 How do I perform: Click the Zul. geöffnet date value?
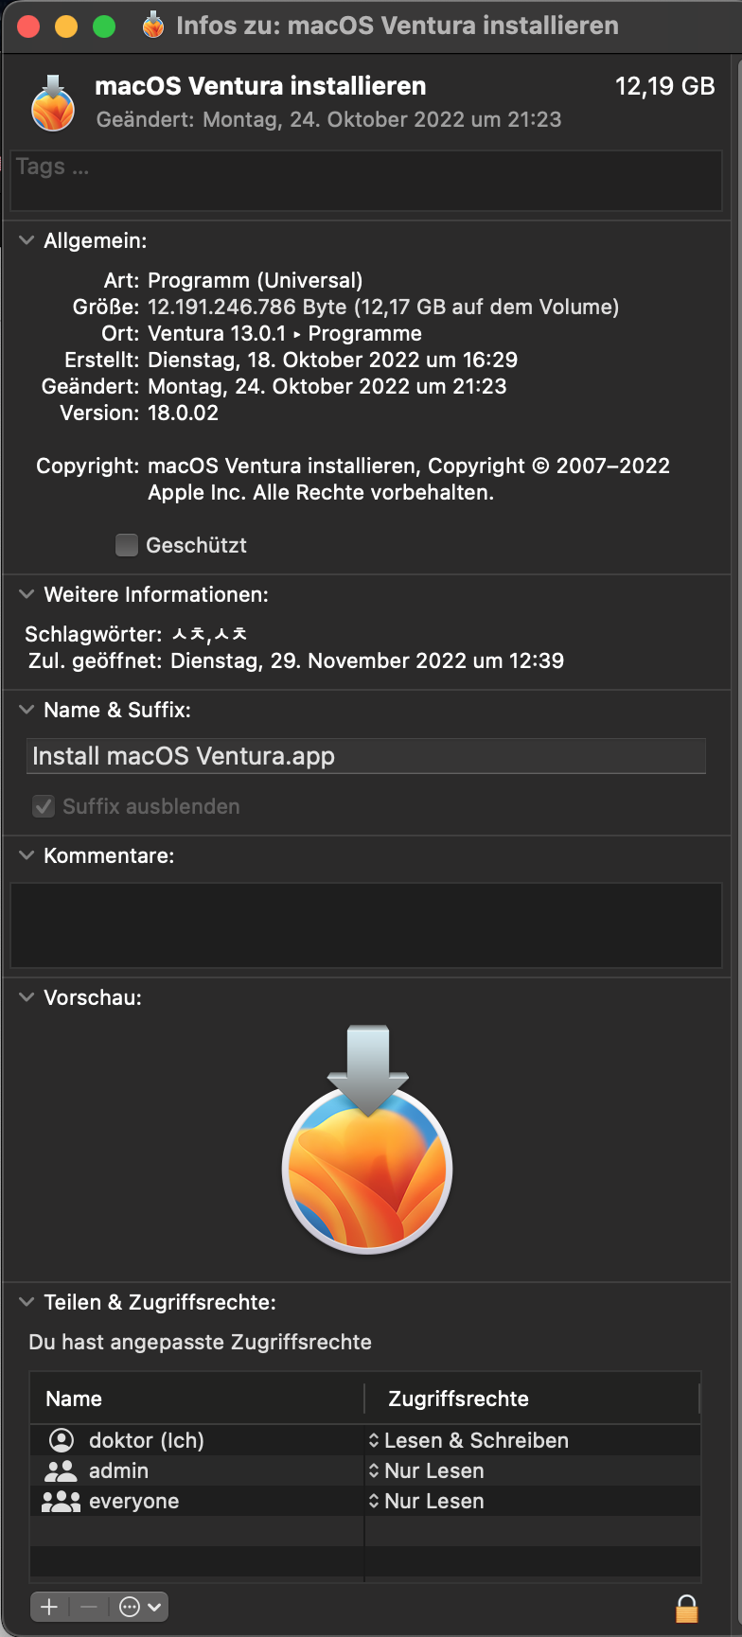click(367, 660)
